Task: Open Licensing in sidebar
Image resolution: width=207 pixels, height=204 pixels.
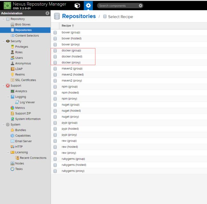Action: tap(21, 152)
